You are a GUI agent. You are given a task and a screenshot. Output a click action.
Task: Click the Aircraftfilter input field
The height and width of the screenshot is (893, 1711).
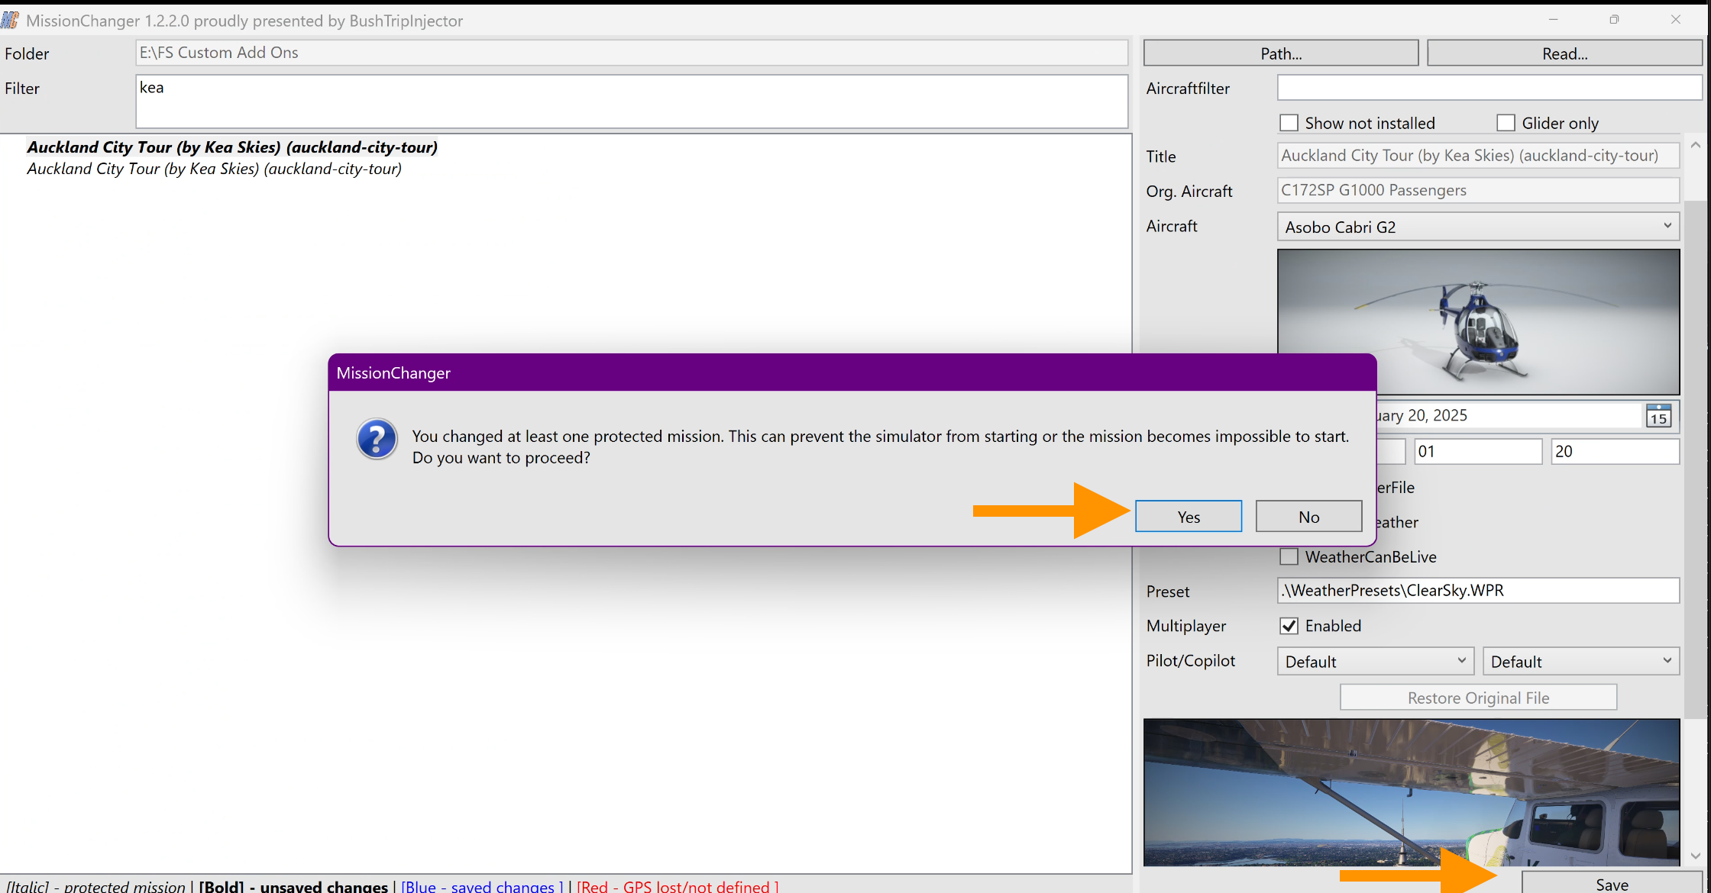[x=1489, y=88]
